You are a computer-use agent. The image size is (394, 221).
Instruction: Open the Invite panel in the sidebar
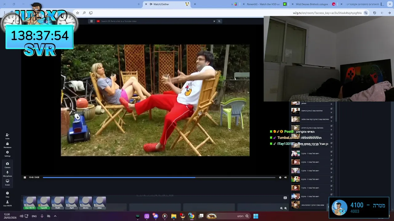tap(7, 136)
